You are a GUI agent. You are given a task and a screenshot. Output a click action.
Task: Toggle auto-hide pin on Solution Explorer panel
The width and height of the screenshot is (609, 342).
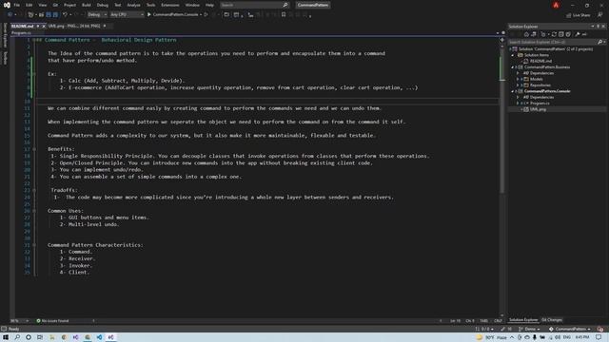[x=599, y=27]
